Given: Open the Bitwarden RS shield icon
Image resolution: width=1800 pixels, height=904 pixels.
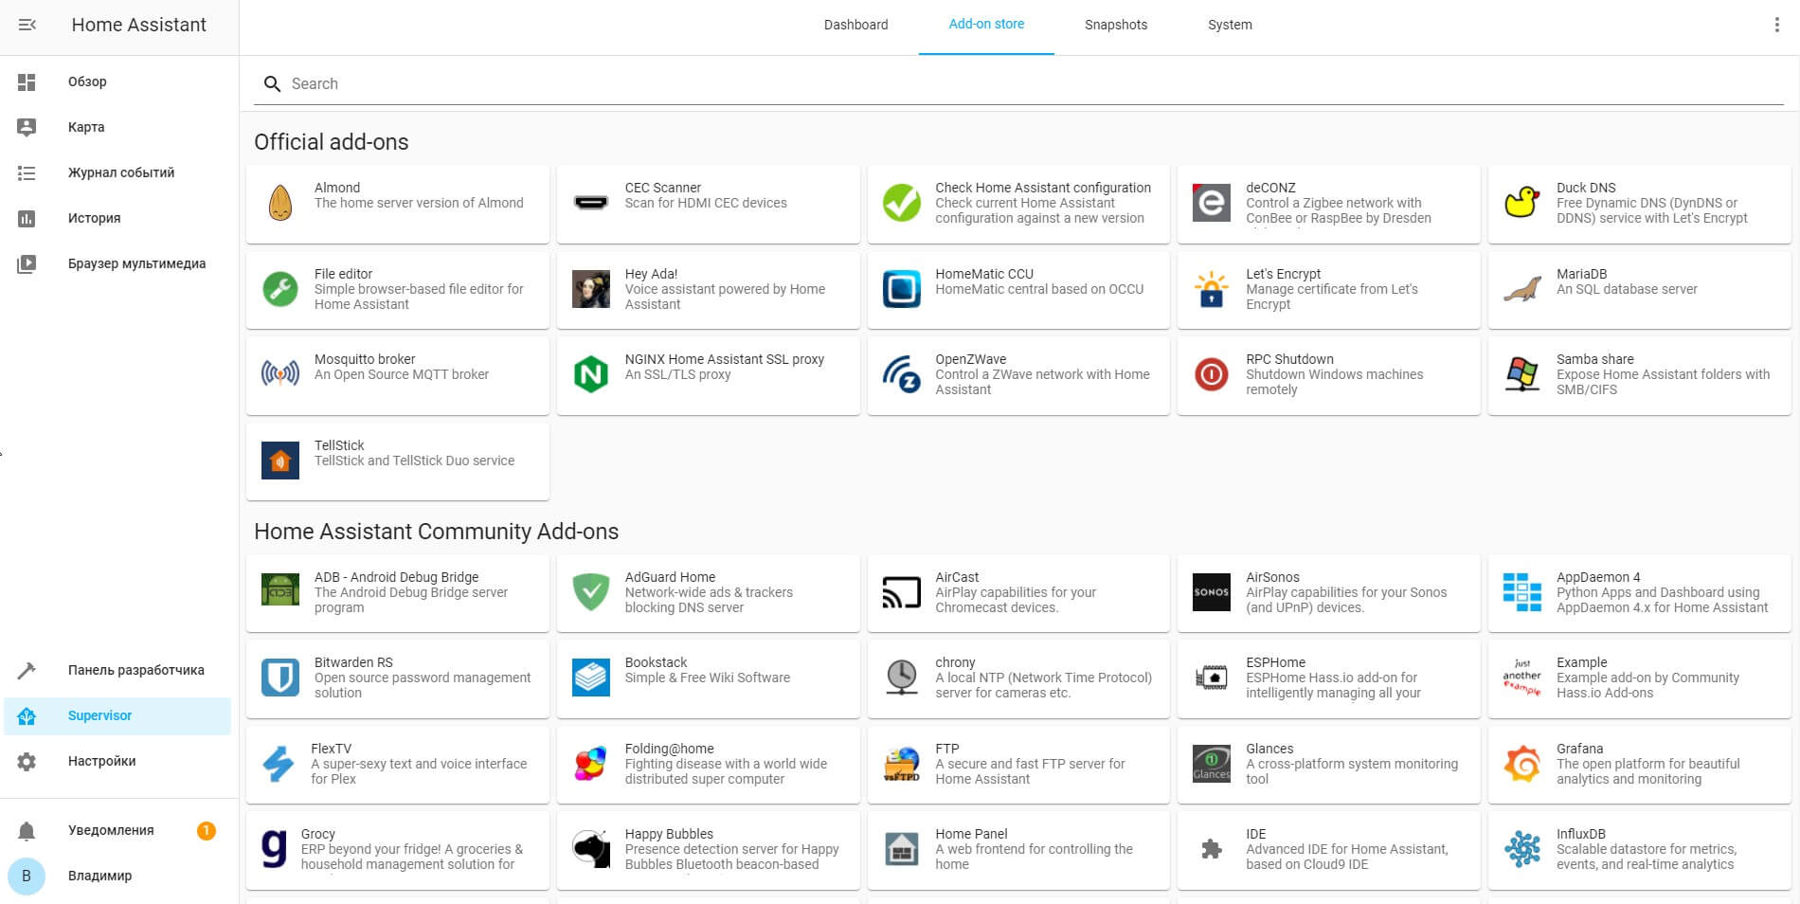Looking at the screenshot, I should tap(279, 678).
